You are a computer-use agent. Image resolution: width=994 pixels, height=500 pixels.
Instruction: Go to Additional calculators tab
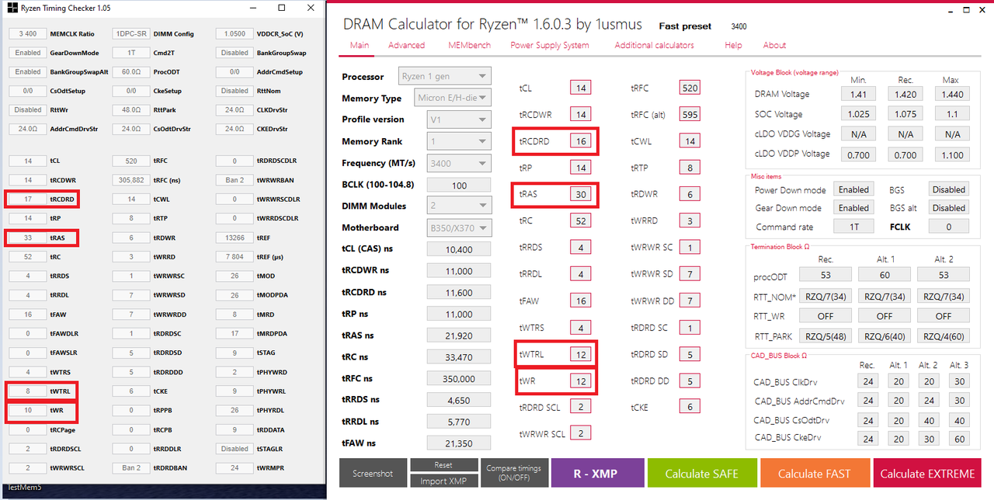click(x=654, y=45)
